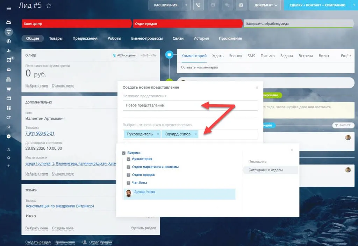Open the bar chart analytics sidebar icon
Image resolution: width=358 pixels, height=246 pixels.
click(x=9, y=51)
